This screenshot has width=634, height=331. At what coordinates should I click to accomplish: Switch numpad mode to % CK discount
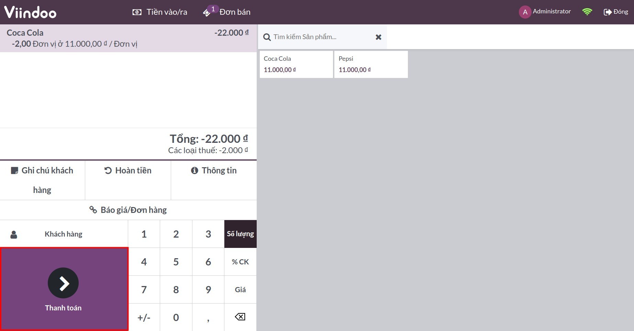coord(240,262)
